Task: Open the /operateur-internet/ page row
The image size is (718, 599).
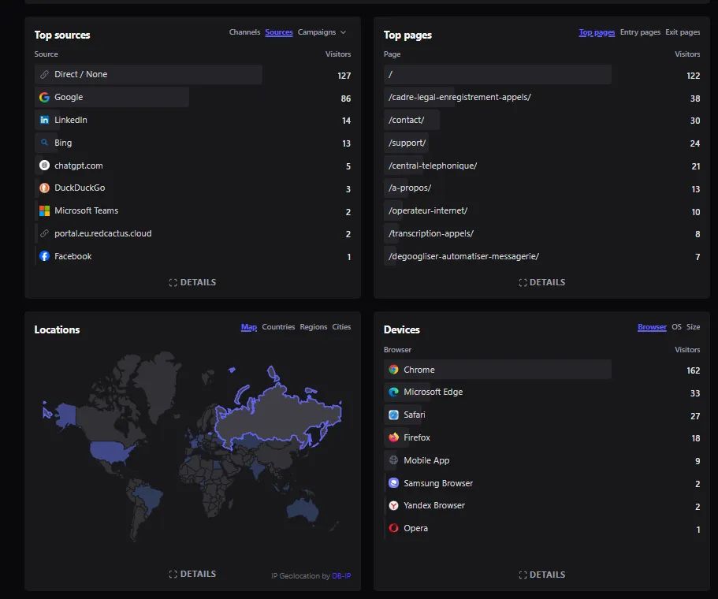Action: pyautogui.click(x=541, y=210)
